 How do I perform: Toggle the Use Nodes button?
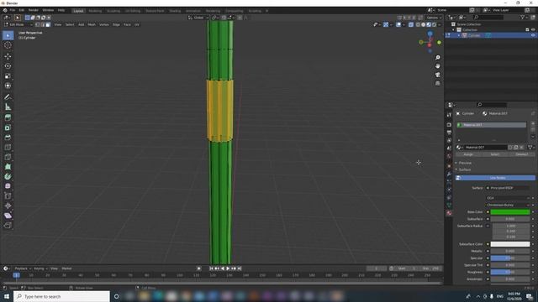(x=495, y=178)
